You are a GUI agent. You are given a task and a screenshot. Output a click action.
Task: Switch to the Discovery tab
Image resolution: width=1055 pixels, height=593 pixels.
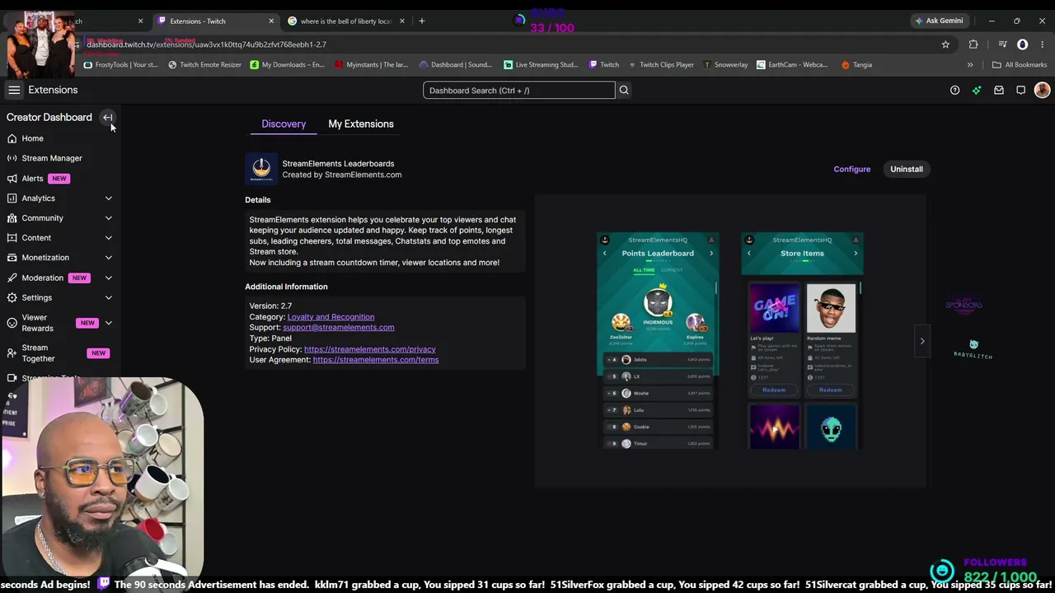(284, 124)
